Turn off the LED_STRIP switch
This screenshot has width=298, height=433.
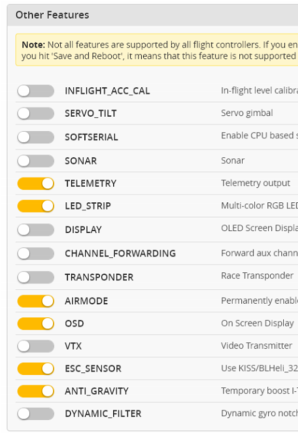tap(35, 206)
